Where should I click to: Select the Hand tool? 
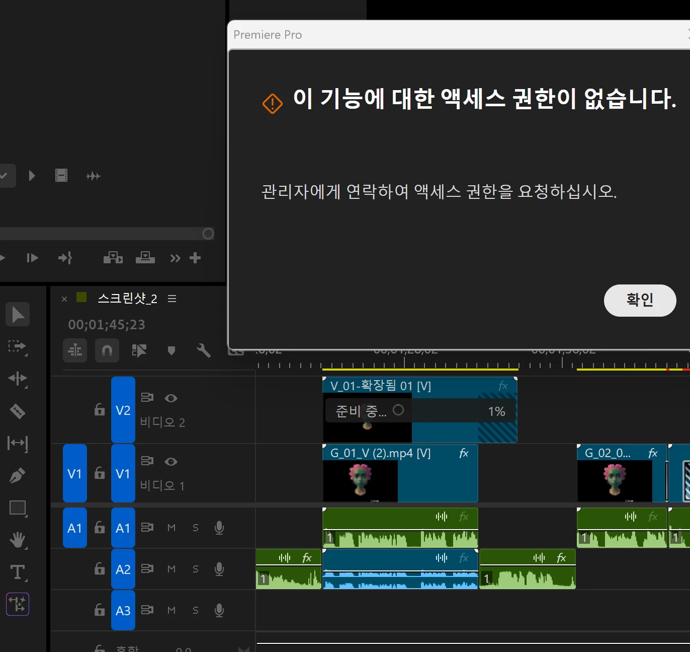18,540
